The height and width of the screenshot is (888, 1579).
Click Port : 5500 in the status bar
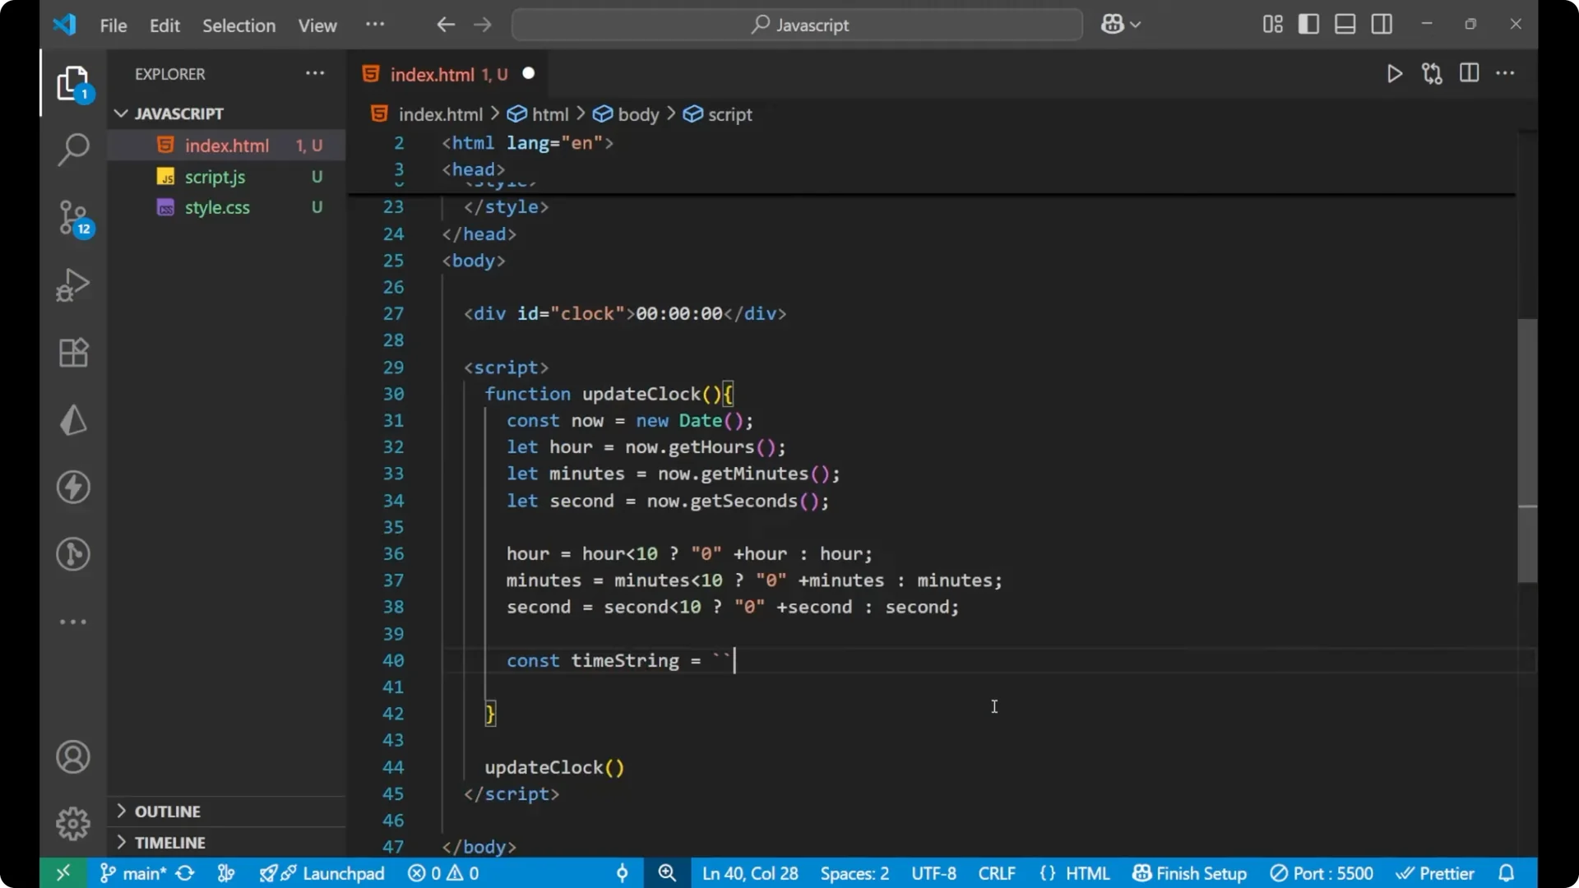click(x=1322, y=873)
